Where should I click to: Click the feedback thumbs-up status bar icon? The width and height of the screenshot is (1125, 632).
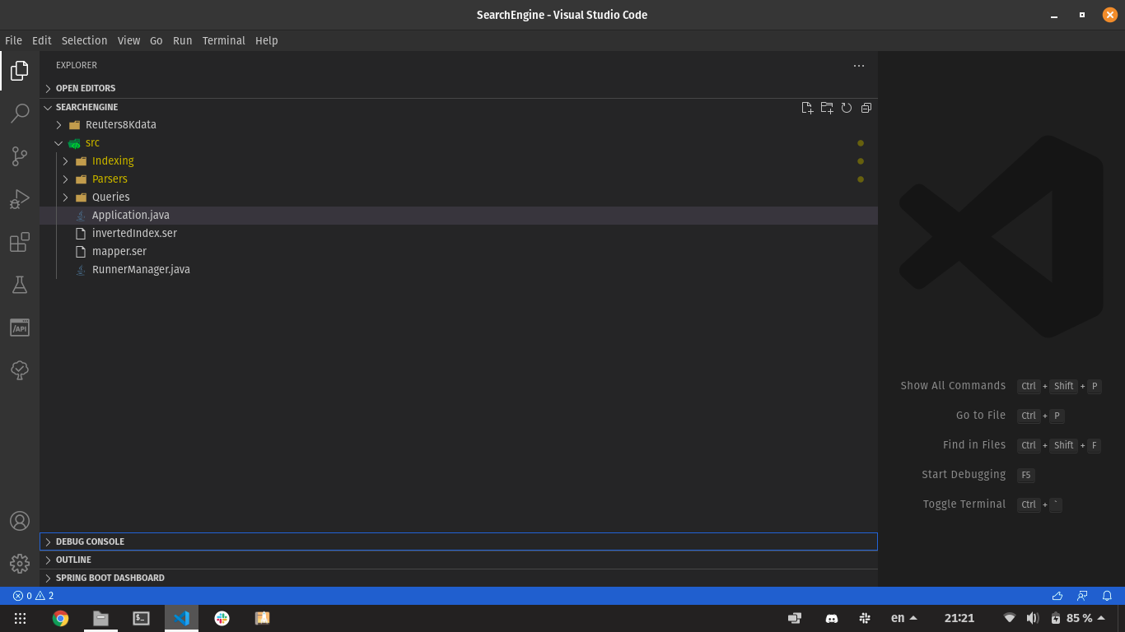tap(1057, 596)
